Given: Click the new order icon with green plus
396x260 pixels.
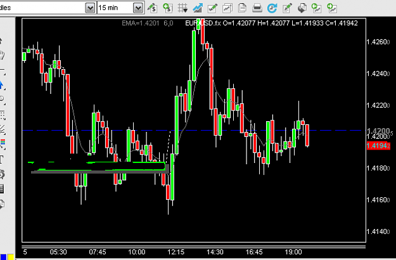Looking at the screenshot, I should [167, 8].
